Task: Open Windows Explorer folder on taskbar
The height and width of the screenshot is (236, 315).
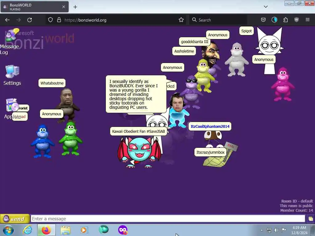Action: (x=66, y=230)
